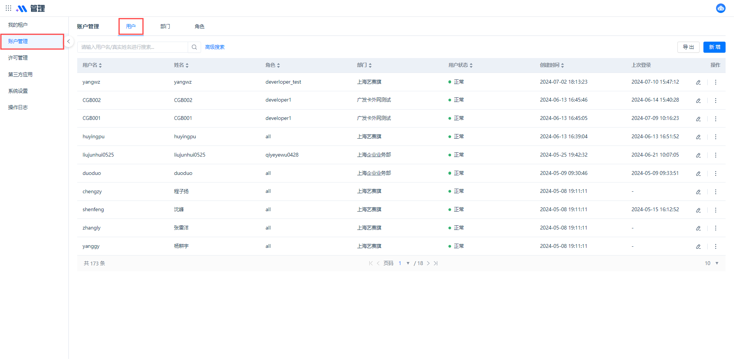Switch to the 角色 tab

point(199,26)
